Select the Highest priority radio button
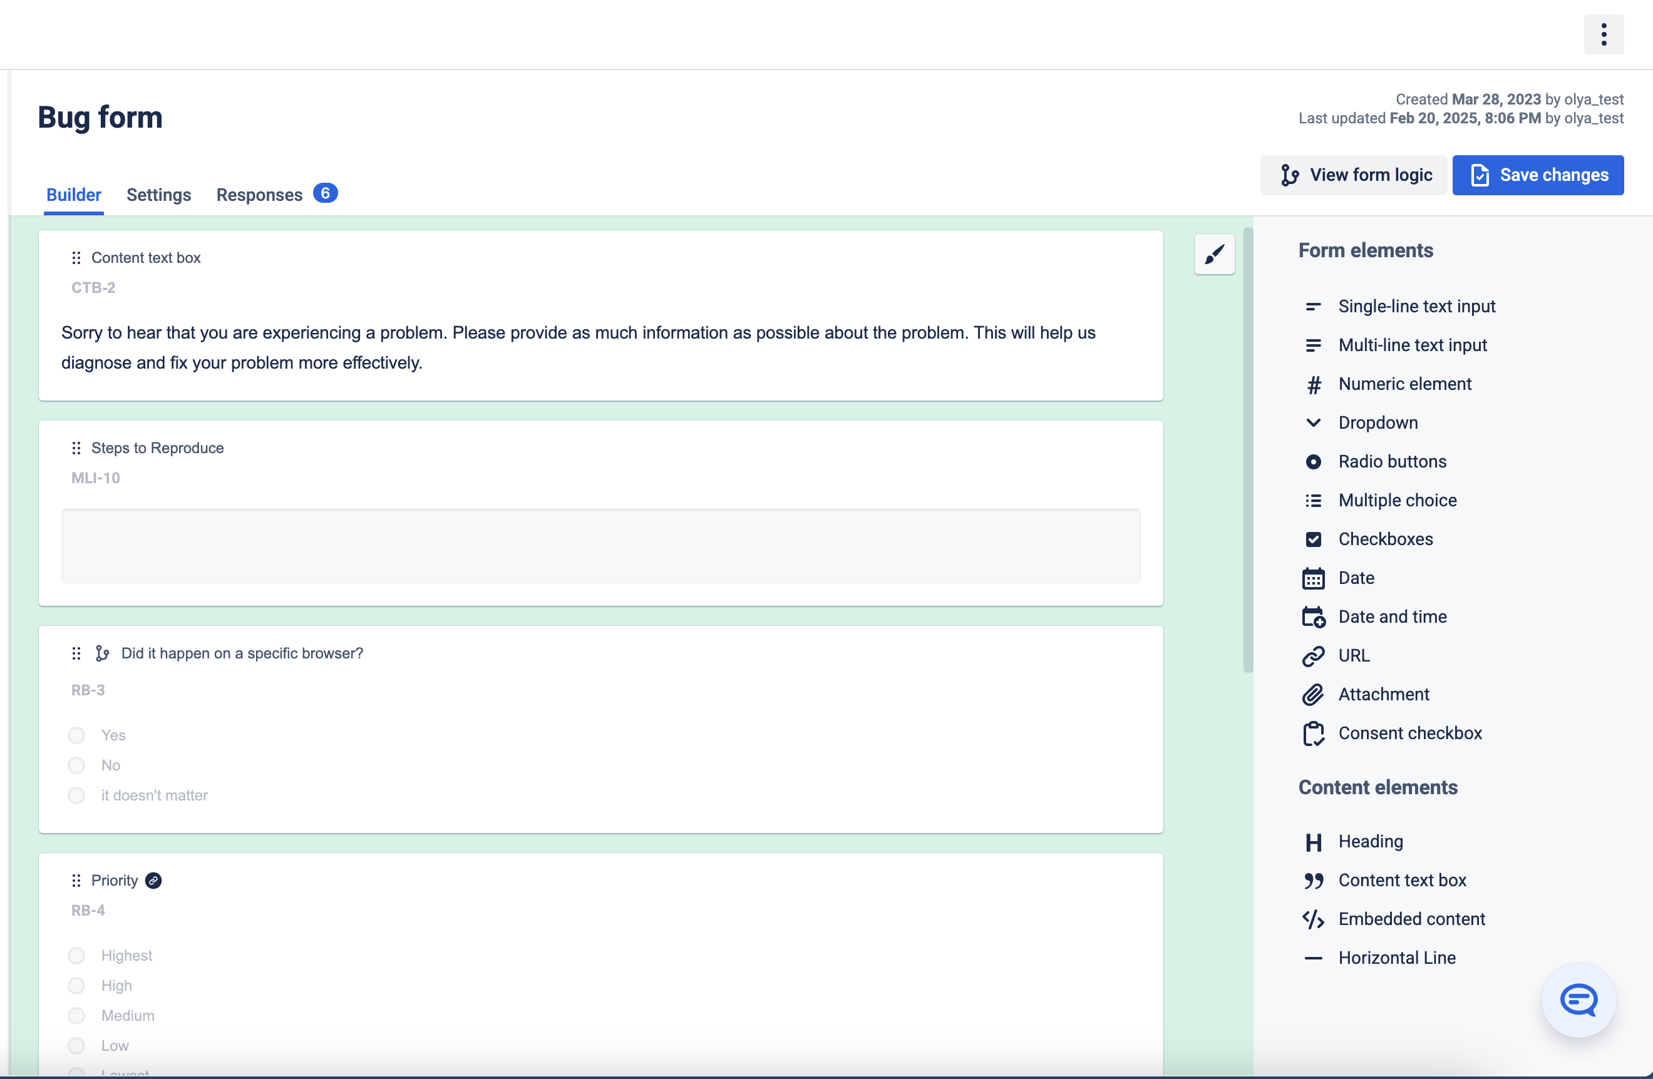 point(76,956)
